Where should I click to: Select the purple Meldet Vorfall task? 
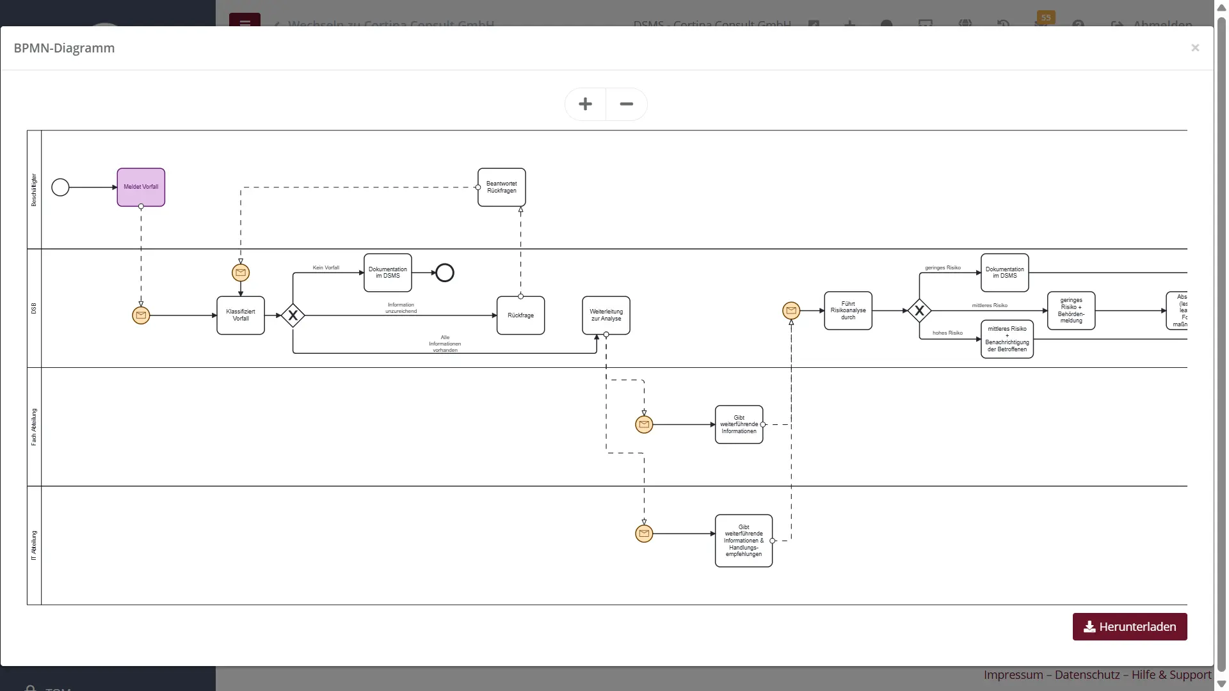141,187
